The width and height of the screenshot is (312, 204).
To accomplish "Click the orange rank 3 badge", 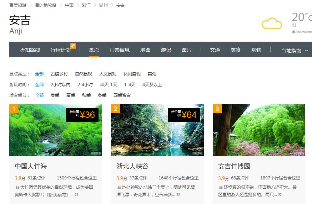I will 217,109.
